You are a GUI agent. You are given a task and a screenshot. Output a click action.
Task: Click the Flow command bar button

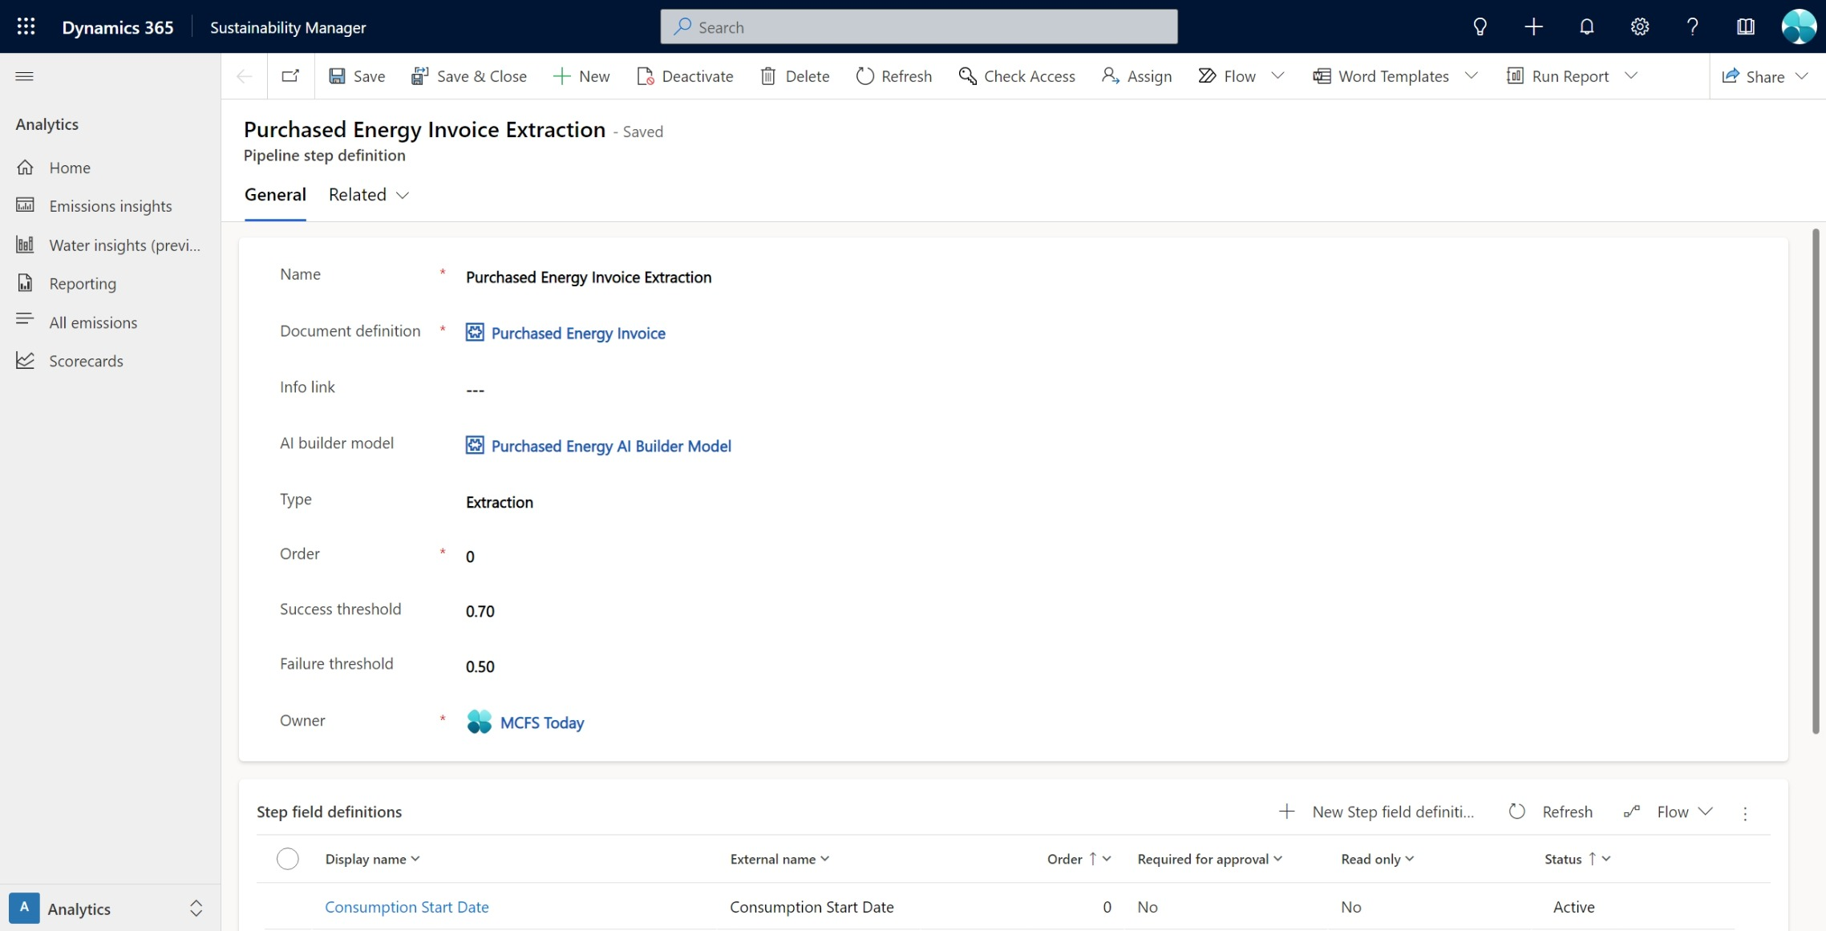pyautogui.click(x=1227, y=76)
